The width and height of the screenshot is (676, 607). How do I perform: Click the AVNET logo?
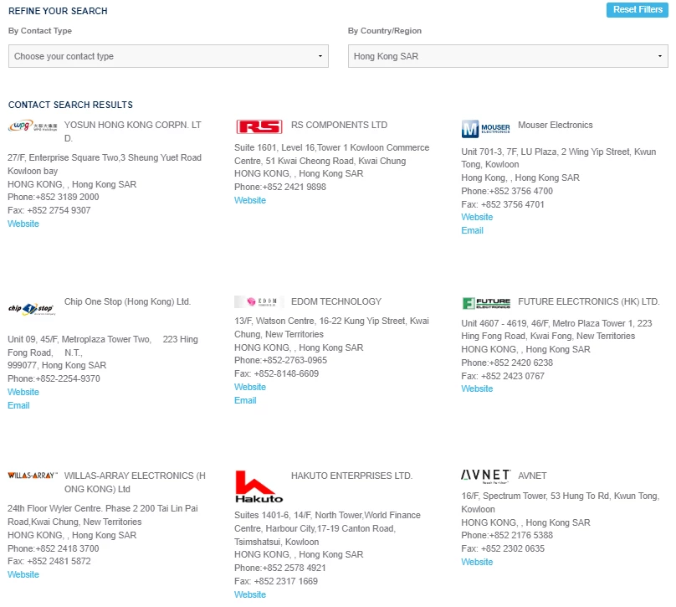pos(486,476)
